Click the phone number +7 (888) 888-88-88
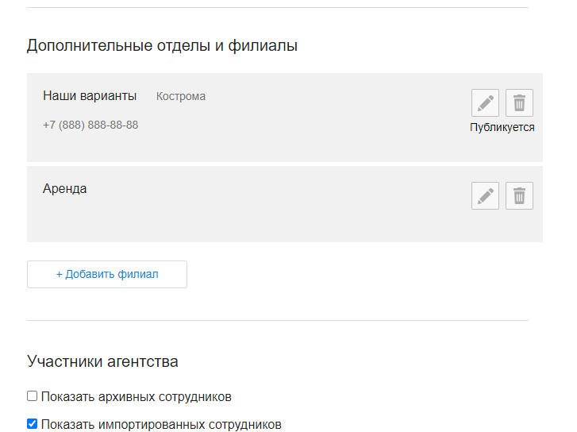This screenshot has height=432, width=577. [x=90, y=125]
